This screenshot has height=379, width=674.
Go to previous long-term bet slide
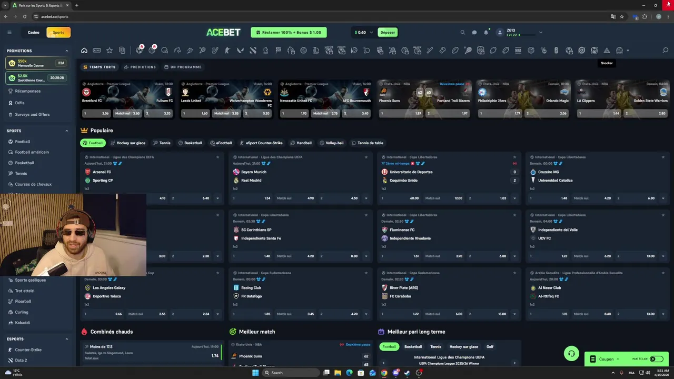tap(383, 363)
